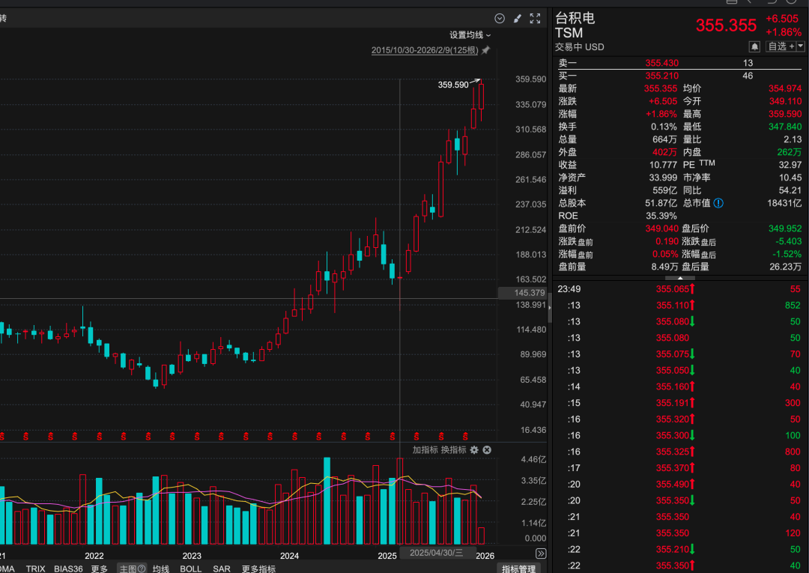The image size is (809, 573).
Task: Select the TRIX indicator tab
Action: pyautogui.click(x=36, y=569)
